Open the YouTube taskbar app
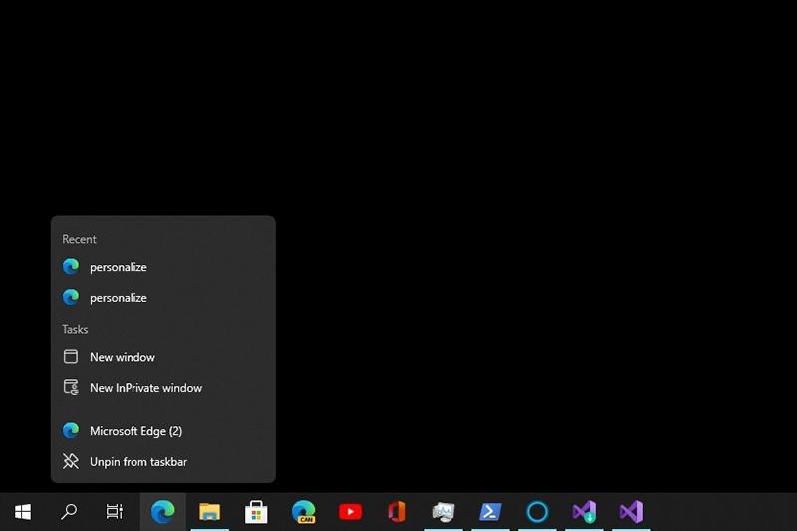 (x=351, y=512)
